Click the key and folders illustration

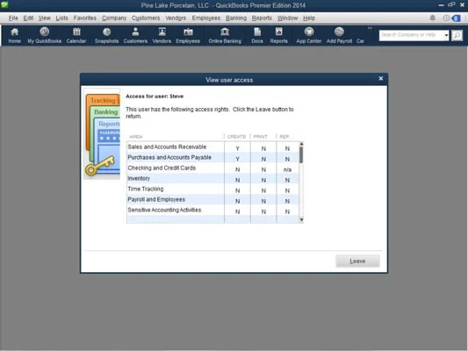[x=102, y=134]
